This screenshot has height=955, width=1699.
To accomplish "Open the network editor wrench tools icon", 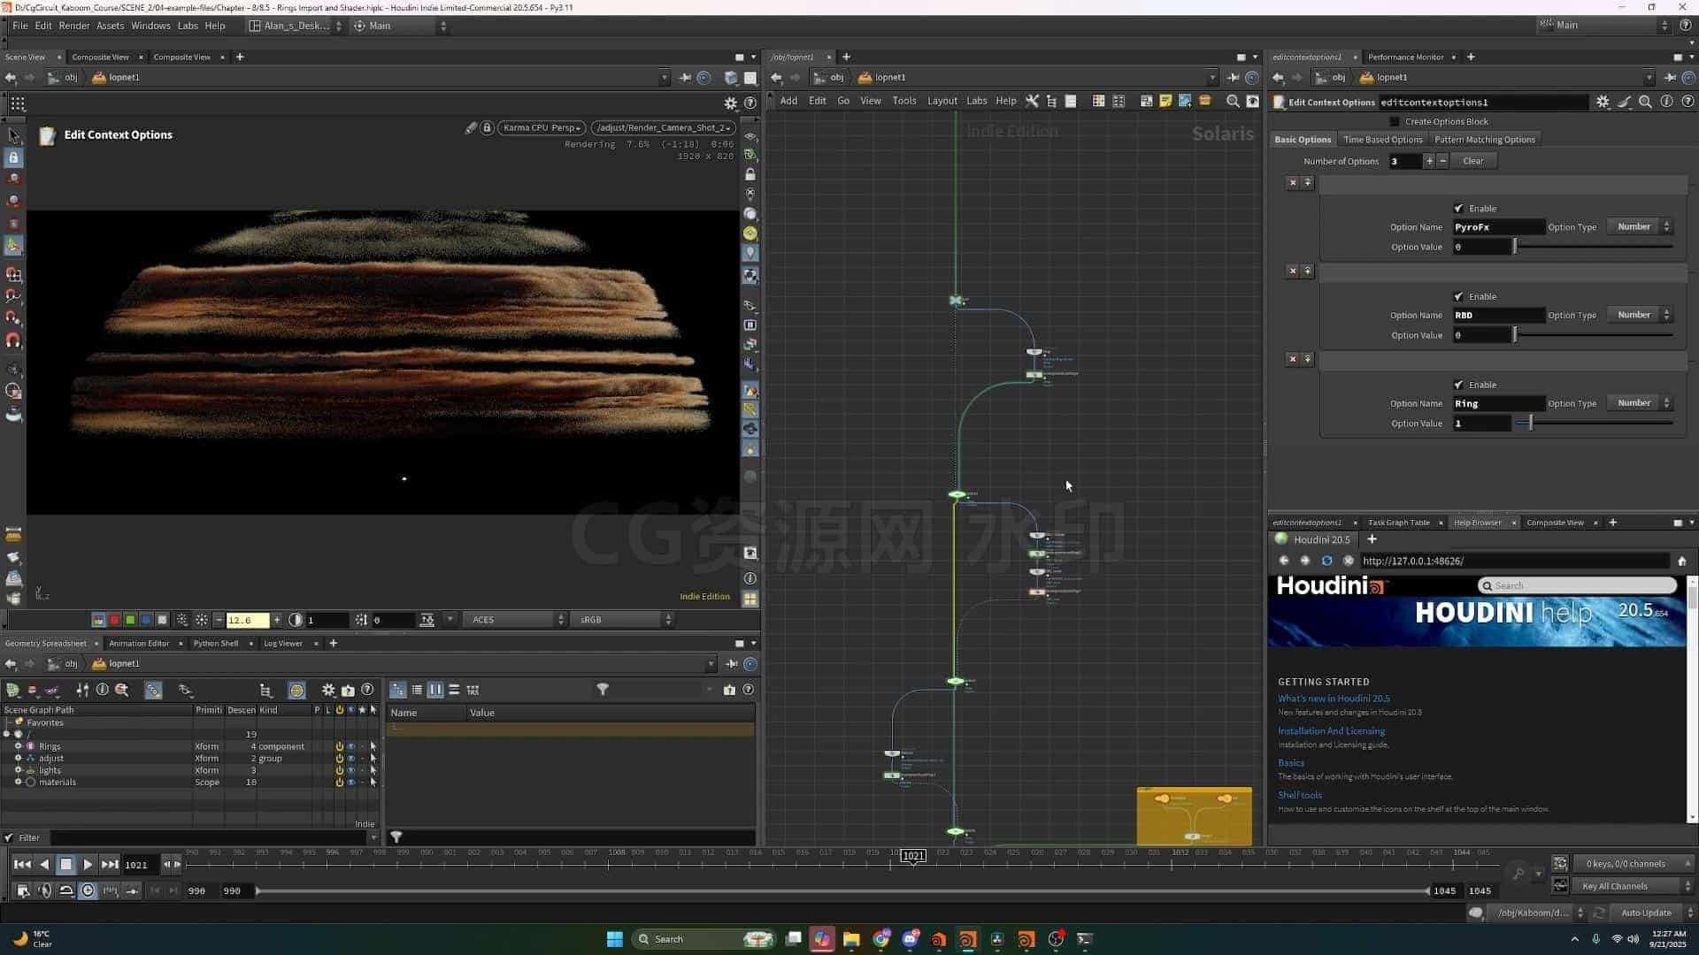I will (1032, 101).
